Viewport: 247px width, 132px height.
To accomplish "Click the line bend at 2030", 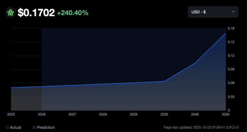I will click(164, 81).
